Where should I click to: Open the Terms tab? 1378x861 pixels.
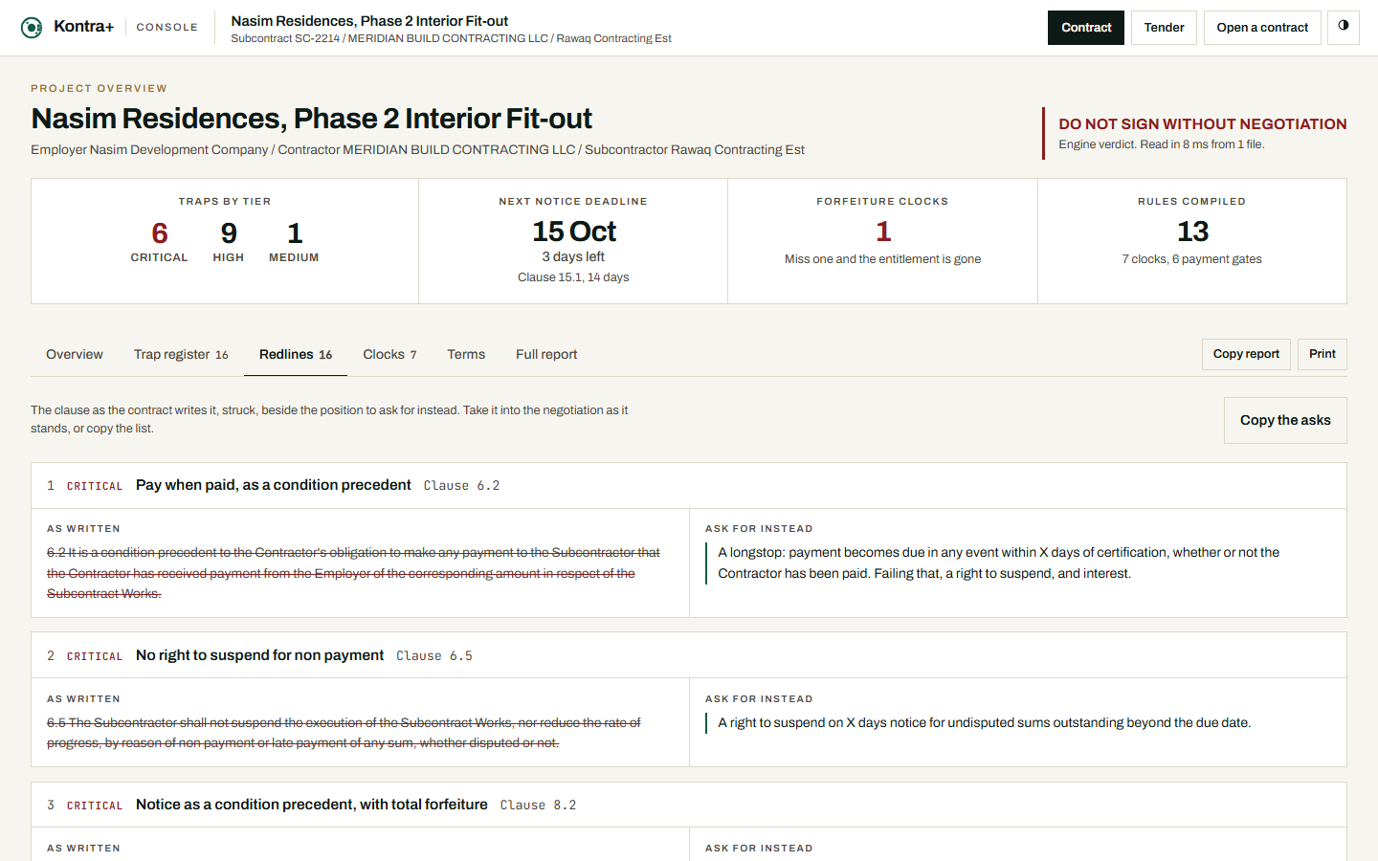[466, 355]
